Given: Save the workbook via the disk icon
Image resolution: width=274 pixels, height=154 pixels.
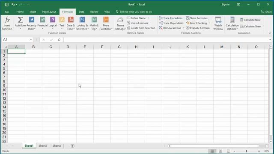Looking at the screenshot, I should click(x=7, y=5).
